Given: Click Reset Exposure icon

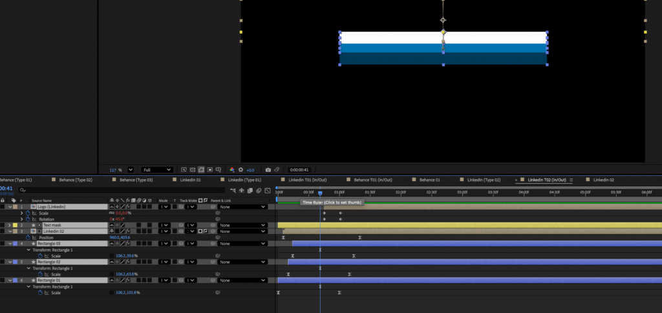Looking at the screenshot, I should coord(240,170).
